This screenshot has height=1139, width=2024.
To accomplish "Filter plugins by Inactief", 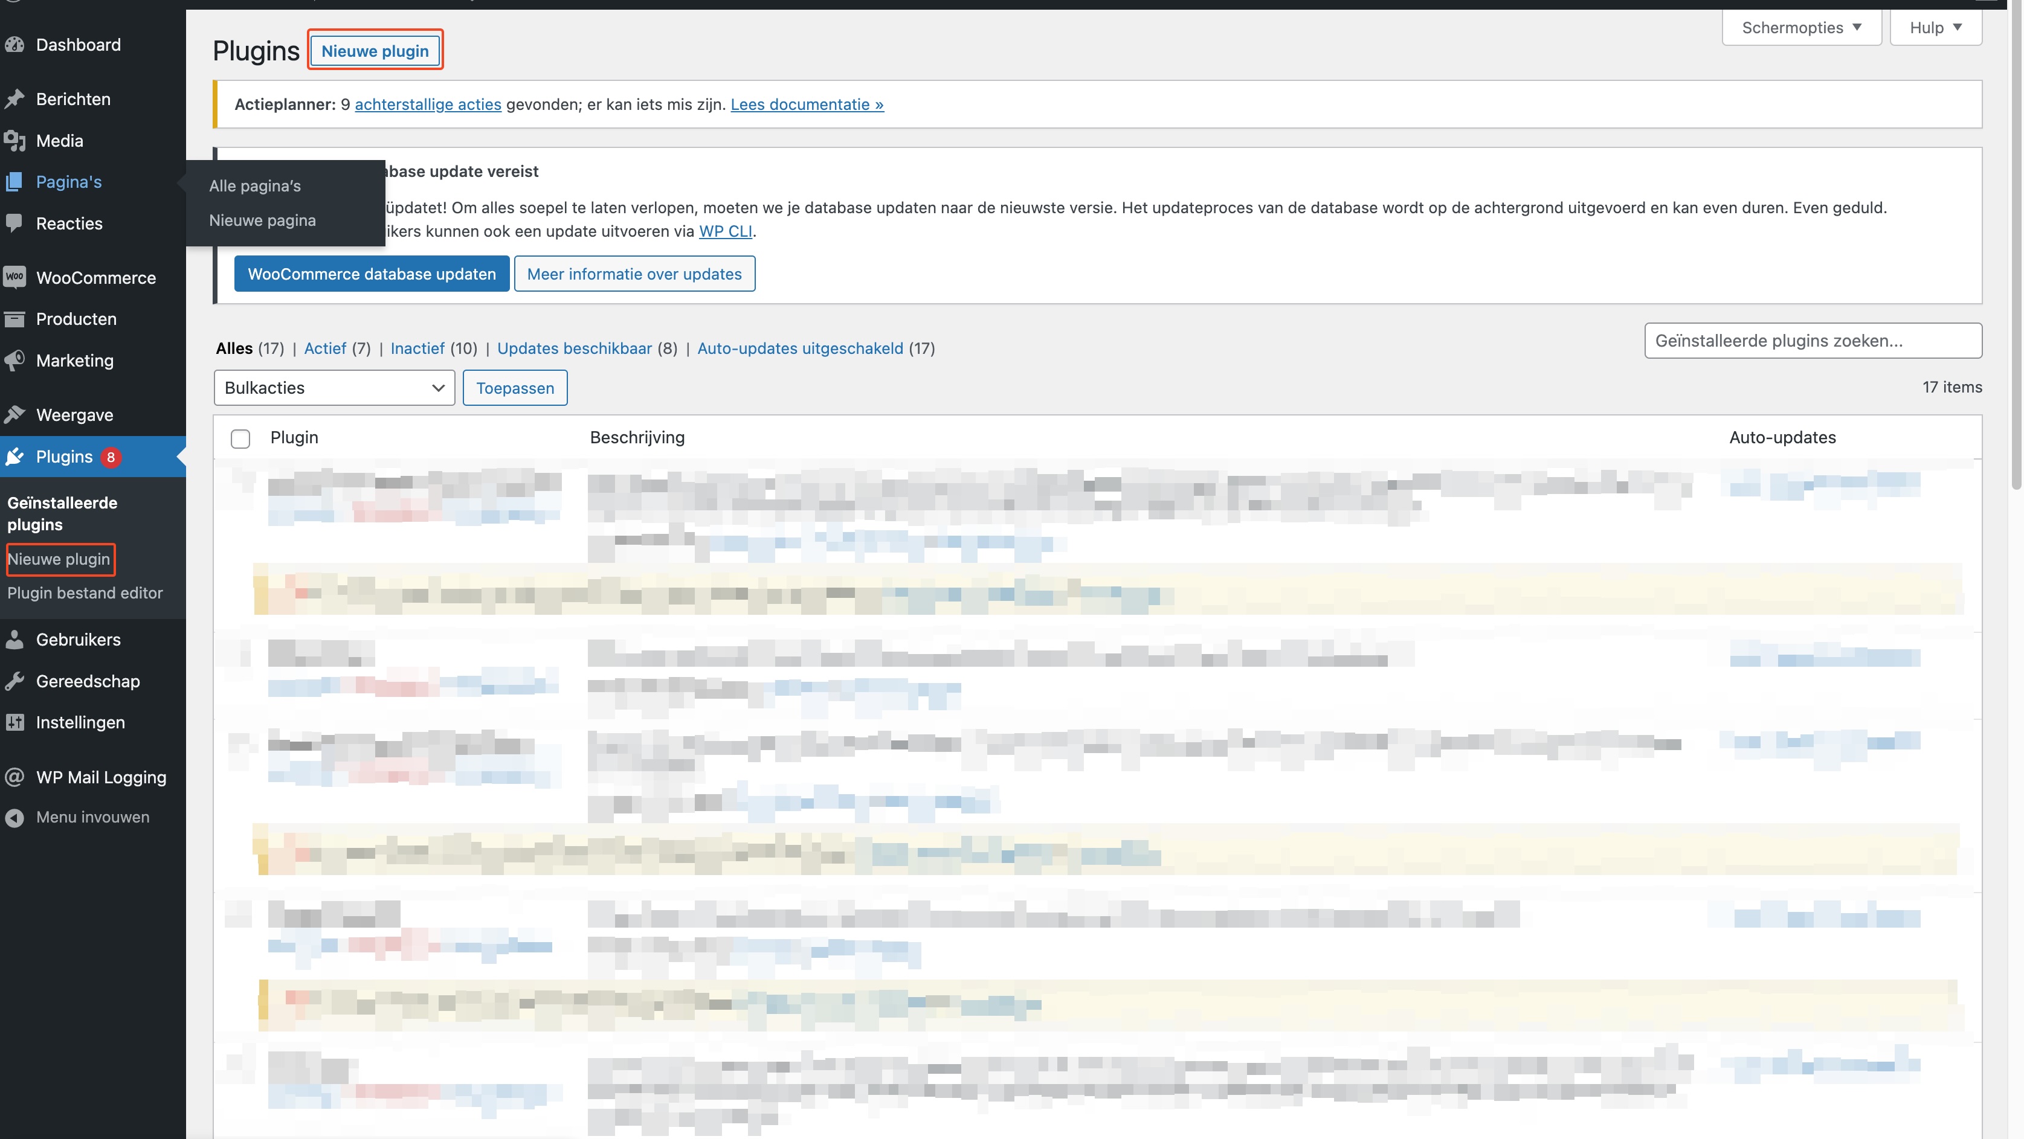I will click(x=417, y=348).
